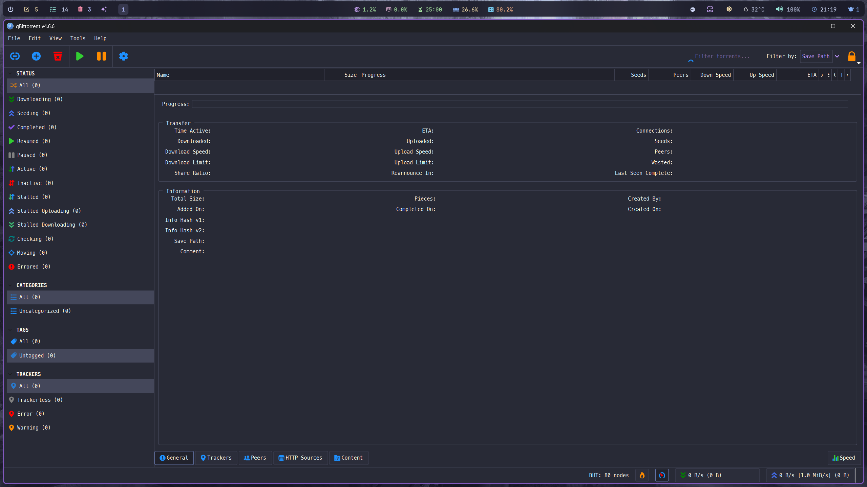Image resolution: width=867 pixels, height=487 pixels.
Task: Open the View menu
Action: pyautogui.click(x=56, y=38)
